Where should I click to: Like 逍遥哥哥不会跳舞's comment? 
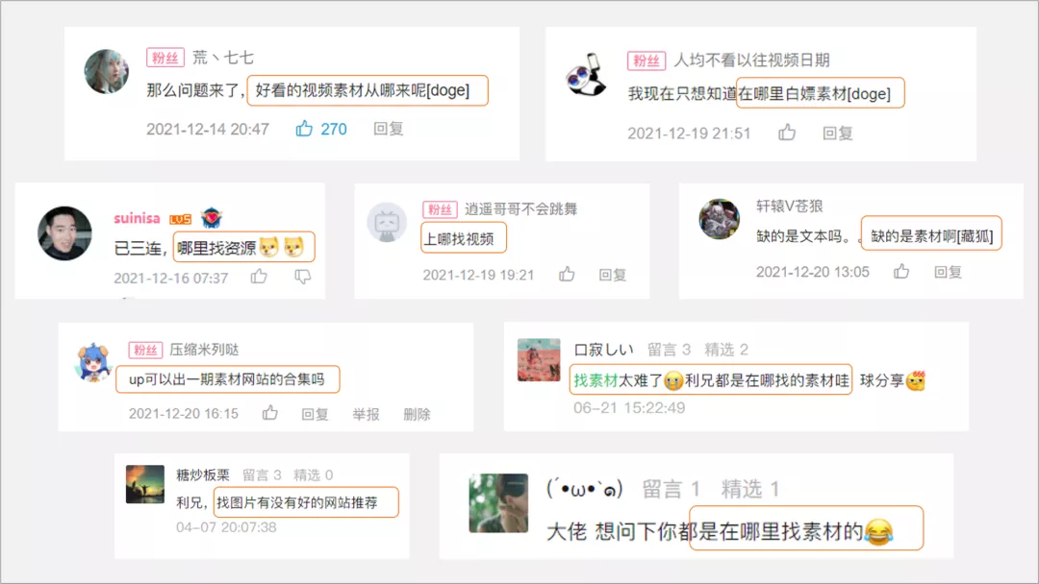coord(567,274)
